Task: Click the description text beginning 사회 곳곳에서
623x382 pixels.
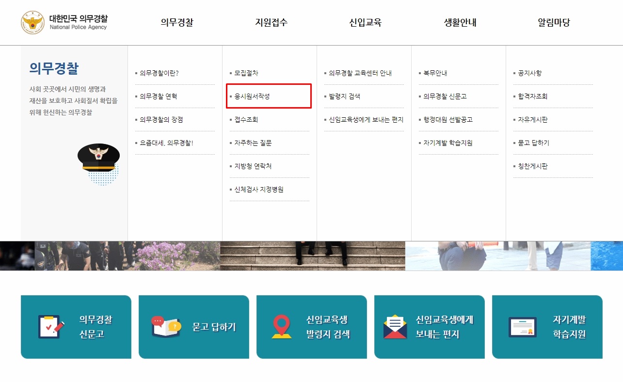Action: (73, 101)
